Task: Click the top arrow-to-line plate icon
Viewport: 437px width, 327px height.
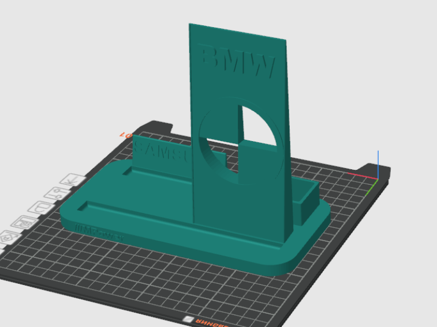Action: point(73,180)
